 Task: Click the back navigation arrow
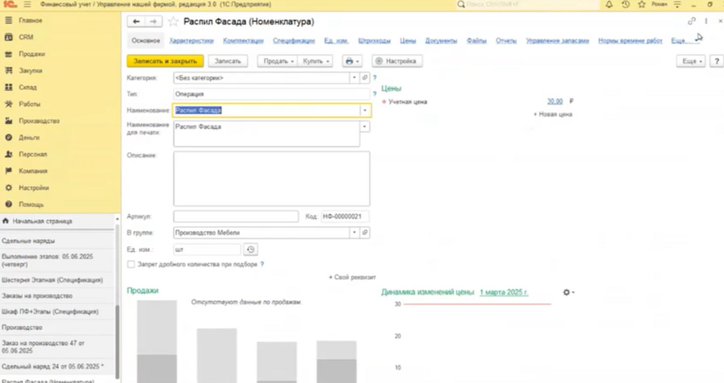coord(137,22)
